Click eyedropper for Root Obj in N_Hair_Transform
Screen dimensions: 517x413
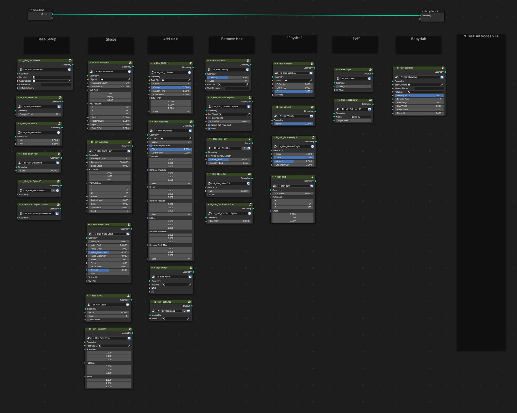129,346
